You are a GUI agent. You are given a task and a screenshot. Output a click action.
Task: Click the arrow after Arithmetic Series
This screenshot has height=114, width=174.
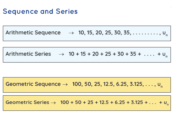62,54
